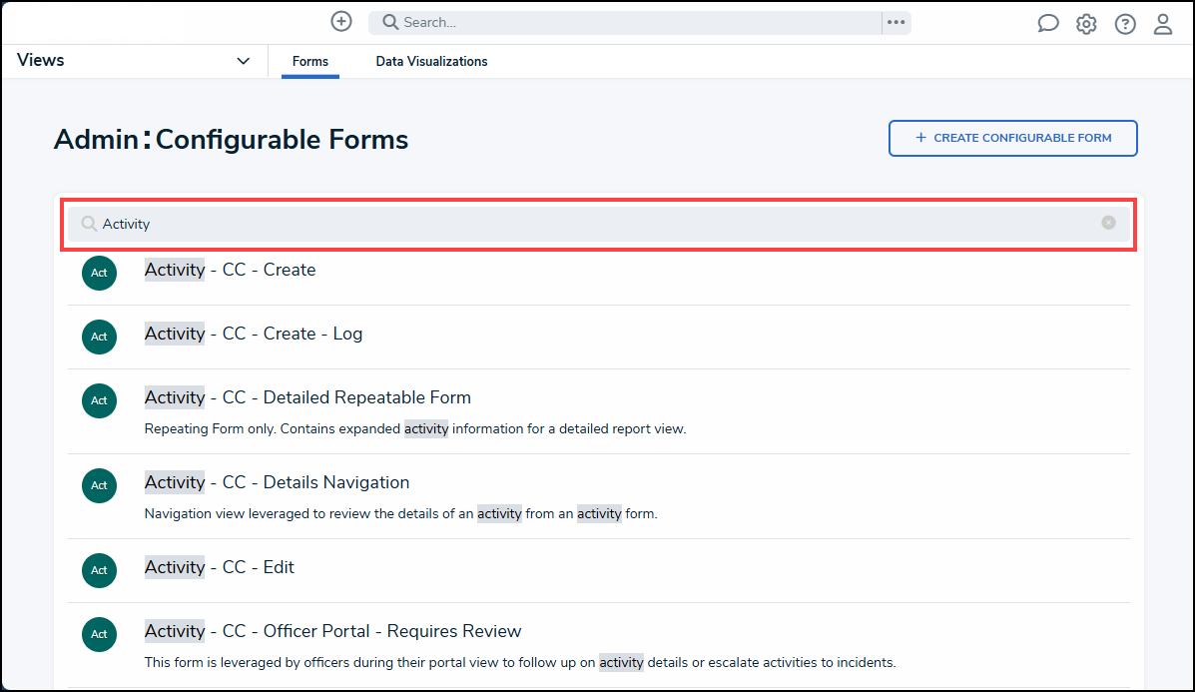
Task: Open the chat bubble icon
Action: coord(1047,24)
